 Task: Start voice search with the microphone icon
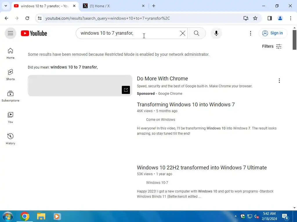(x=216, y=33)
